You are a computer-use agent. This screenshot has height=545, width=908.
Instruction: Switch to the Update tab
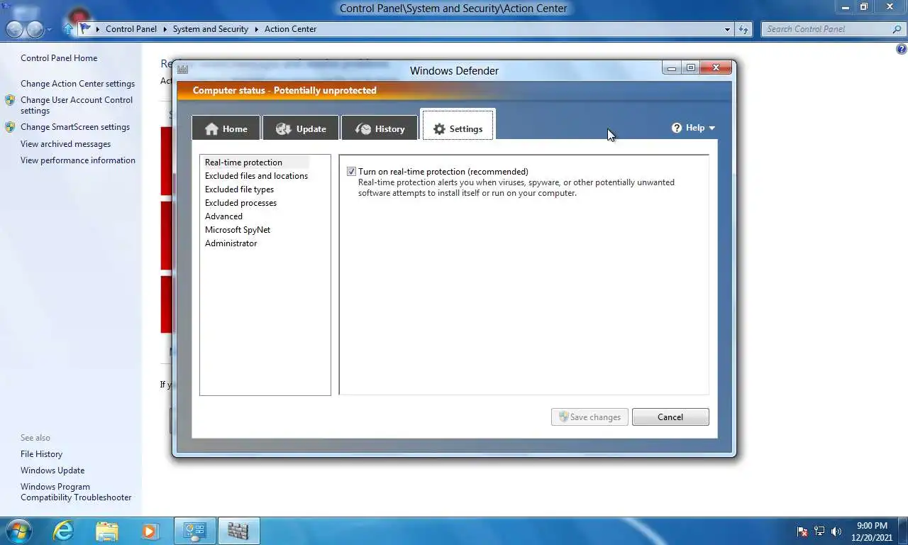301,128
